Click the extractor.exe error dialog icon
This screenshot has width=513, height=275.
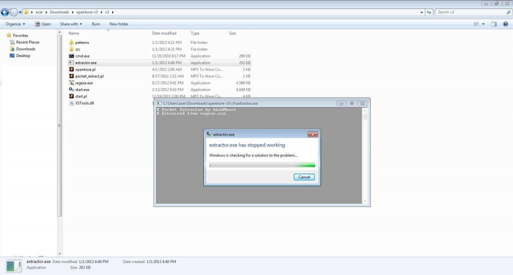[x=209, y=134]
